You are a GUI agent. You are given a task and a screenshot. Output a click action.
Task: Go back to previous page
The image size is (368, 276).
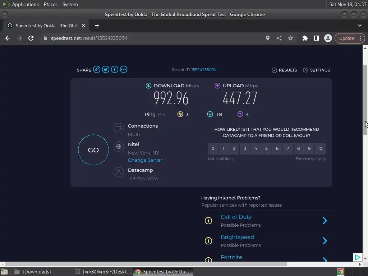[8, 38]
